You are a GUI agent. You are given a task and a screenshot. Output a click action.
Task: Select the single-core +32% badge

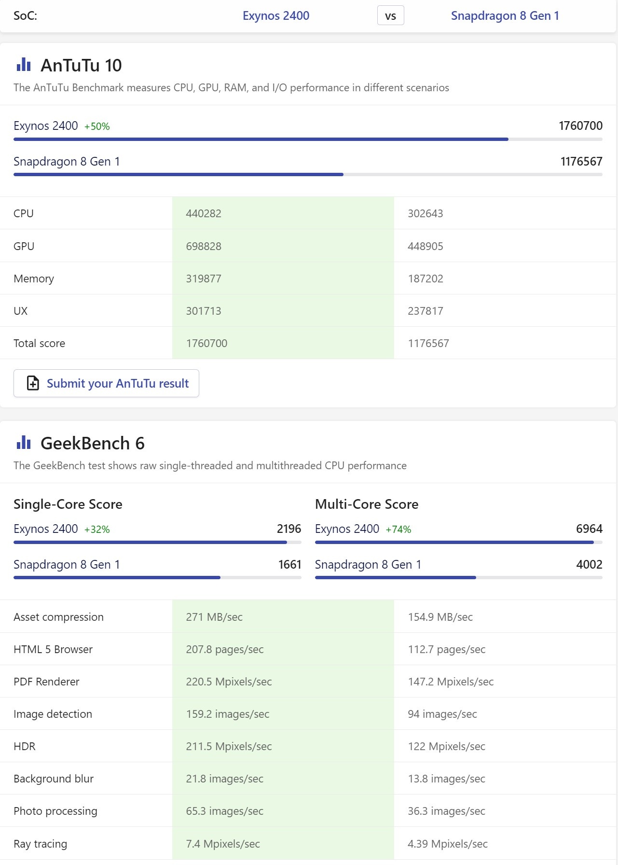[97, 530]
